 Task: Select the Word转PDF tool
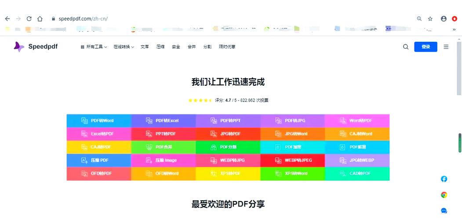pyautogui.click(x=357, y=121)
